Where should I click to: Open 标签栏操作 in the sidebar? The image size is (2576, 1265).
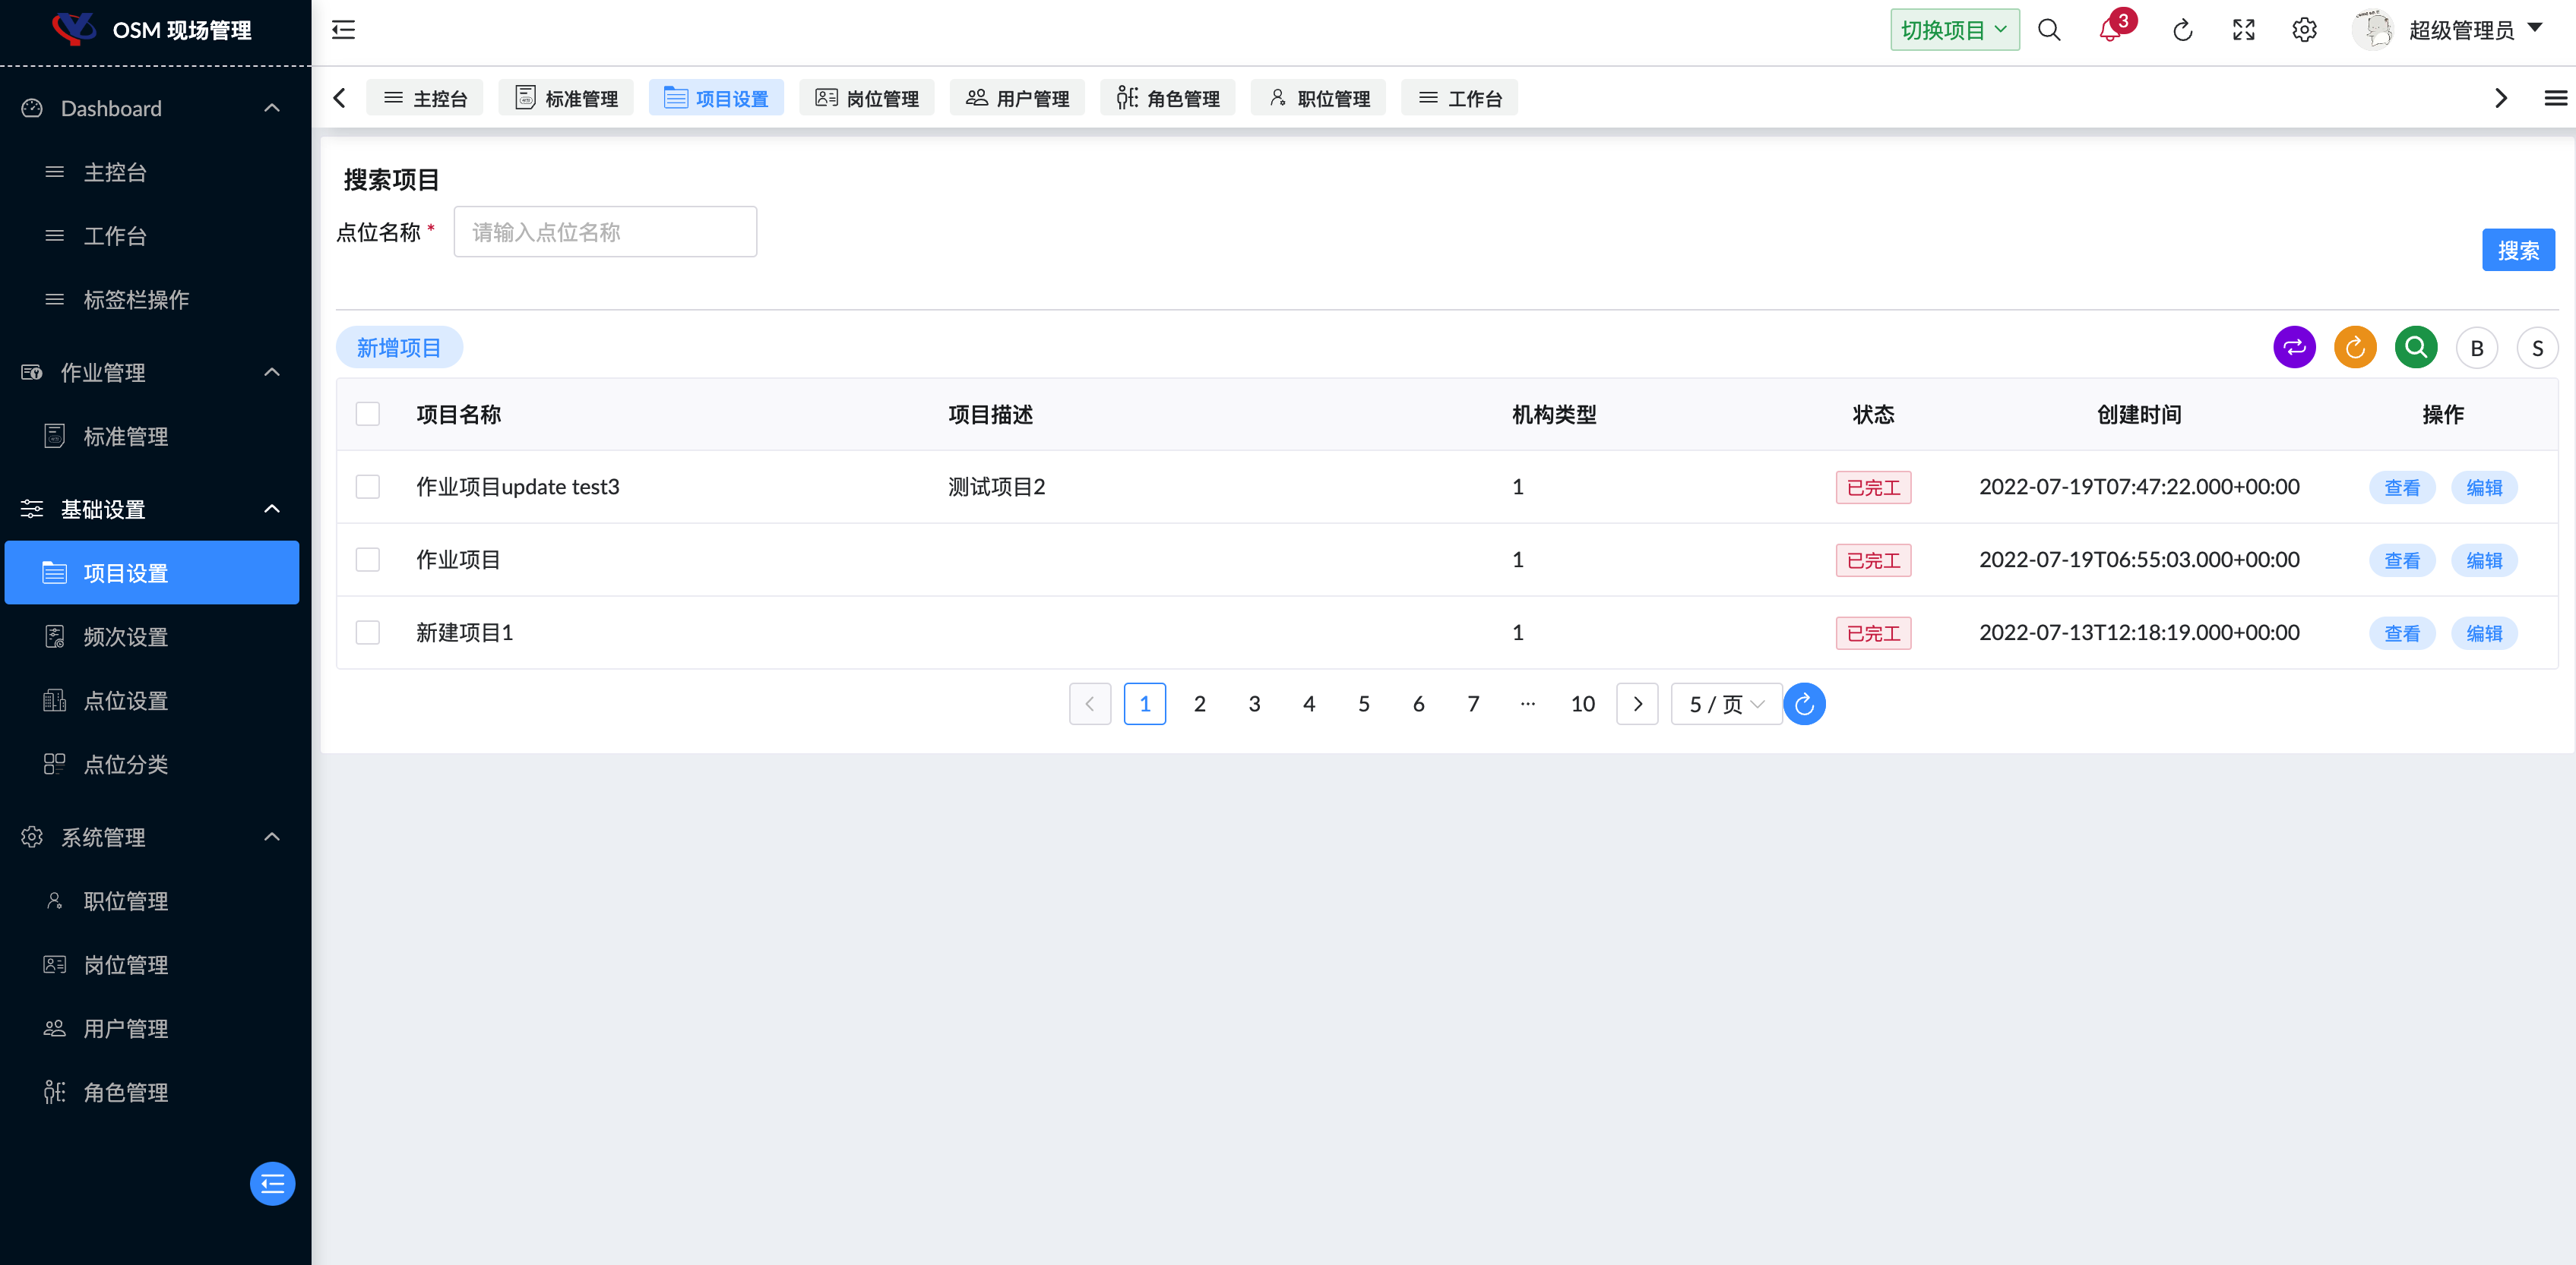pos(152,300)
